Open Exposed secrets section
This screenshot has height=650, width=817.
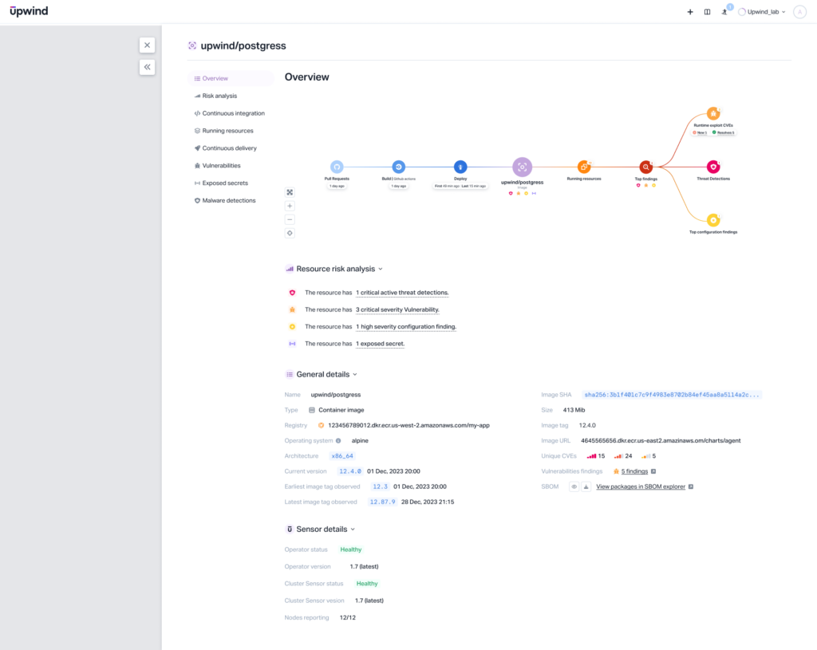pyautogui.click(x=221, y=183)
